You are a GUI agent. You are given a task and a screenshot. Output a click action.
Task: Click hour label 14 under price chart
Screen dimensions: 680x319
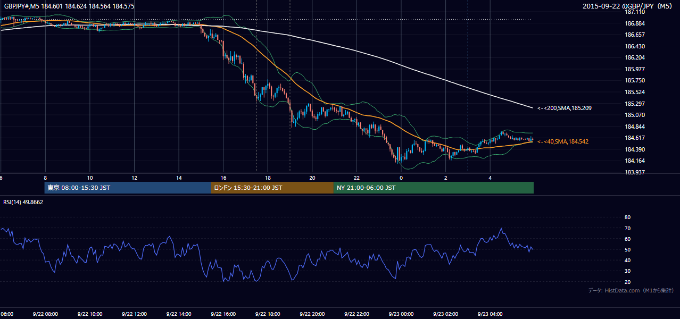tap(179, 178)
